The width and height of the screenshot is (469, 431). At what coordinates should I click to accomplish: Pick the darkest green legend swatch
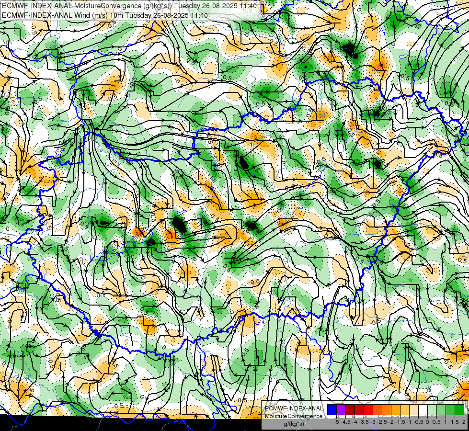click(459, 409)
